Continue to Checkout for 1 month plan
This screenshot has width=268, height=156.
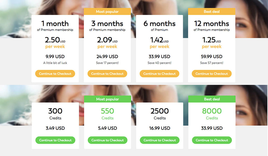coord(55,74)
